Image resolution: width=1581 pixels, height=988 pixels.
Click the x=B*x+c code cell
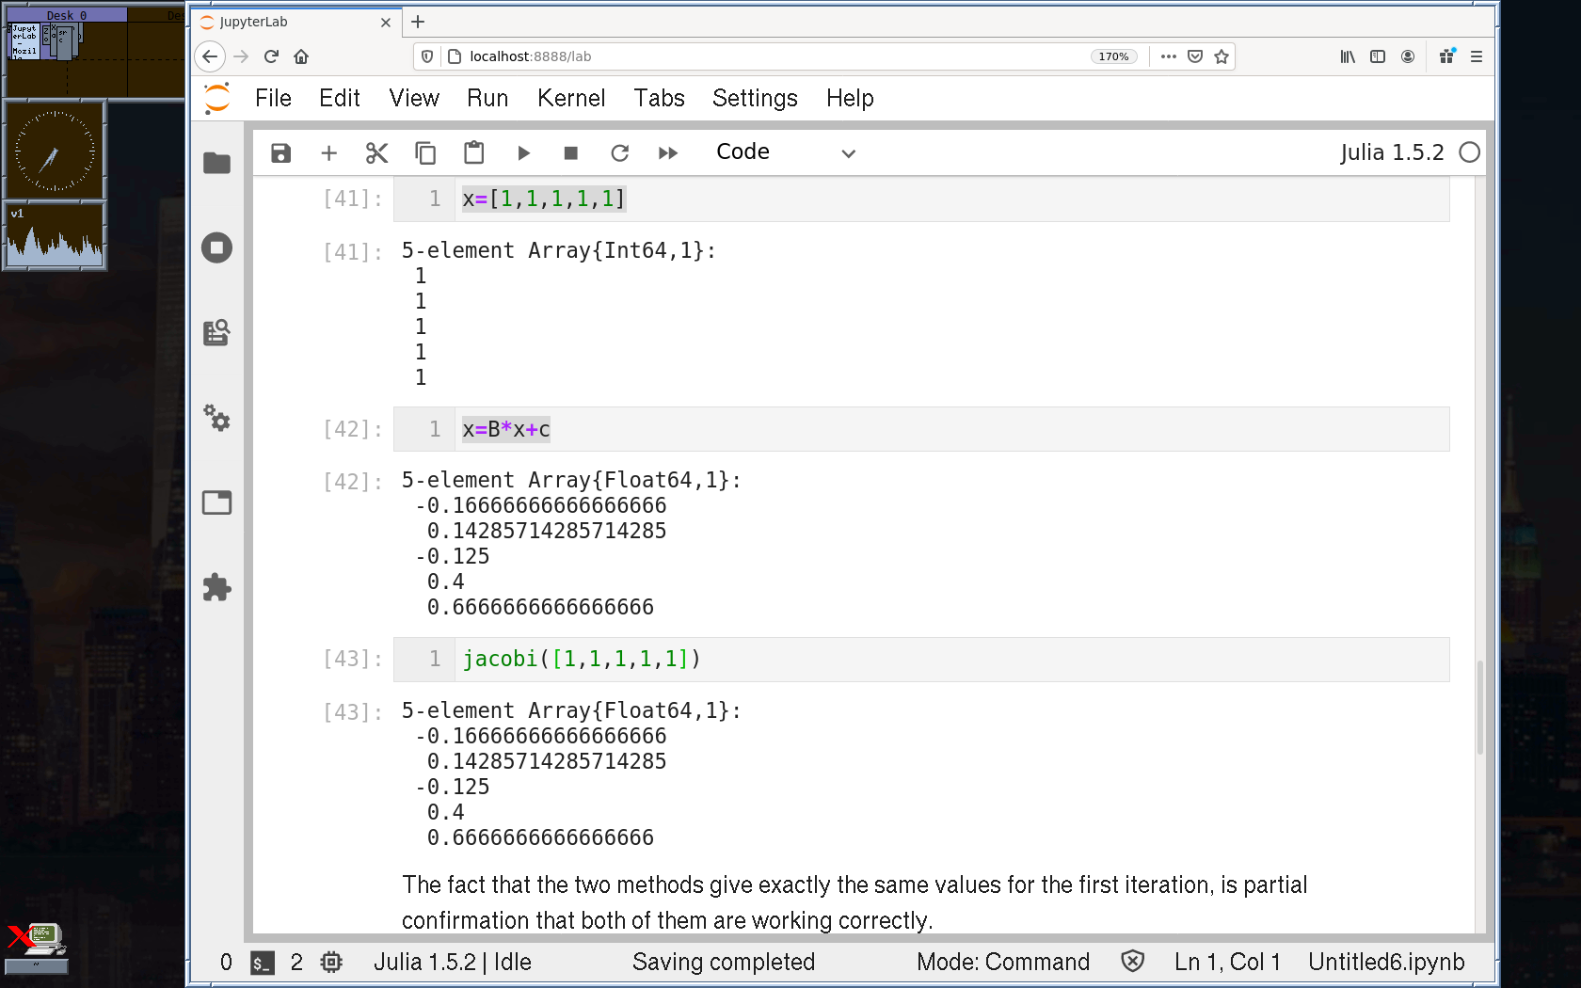(x=941, y=430)
